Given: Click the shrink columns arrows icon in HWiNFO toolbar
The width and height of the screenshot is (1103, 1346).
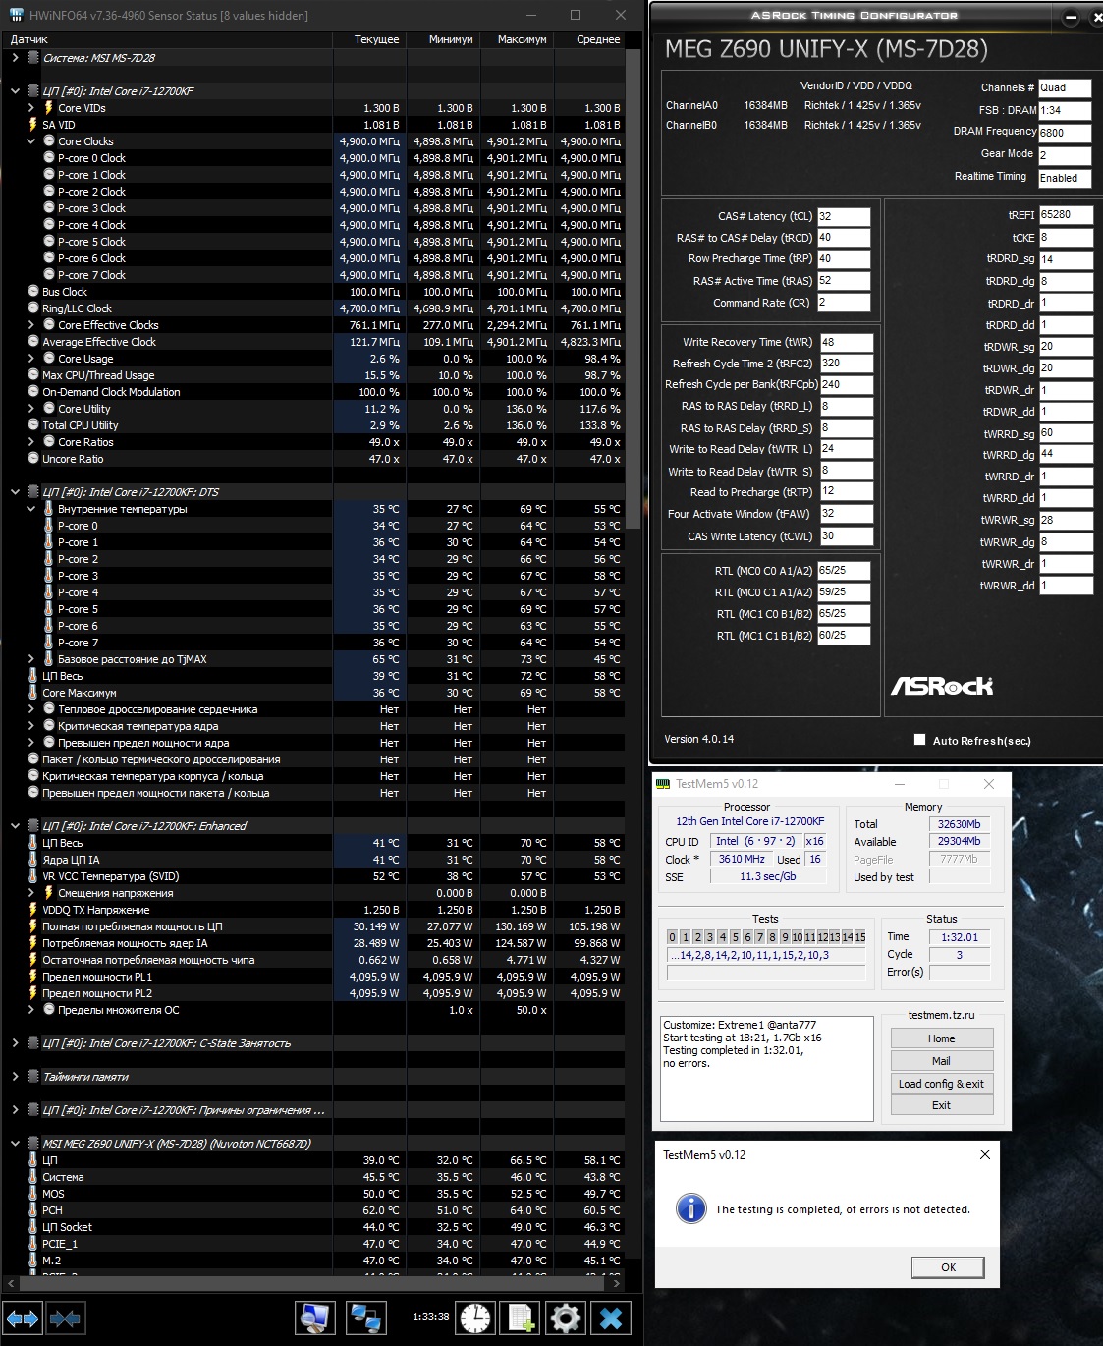Looking at the screenshot, I should [x=65, y=1318].
